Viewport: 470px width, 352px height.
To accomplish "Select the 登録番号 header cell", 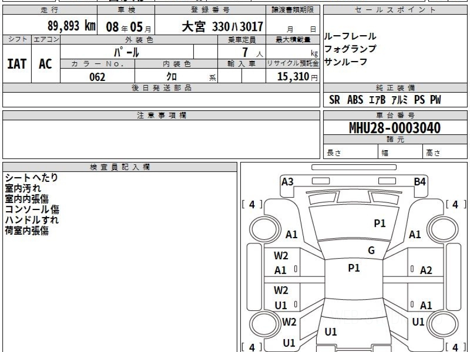I will (210, 10).
